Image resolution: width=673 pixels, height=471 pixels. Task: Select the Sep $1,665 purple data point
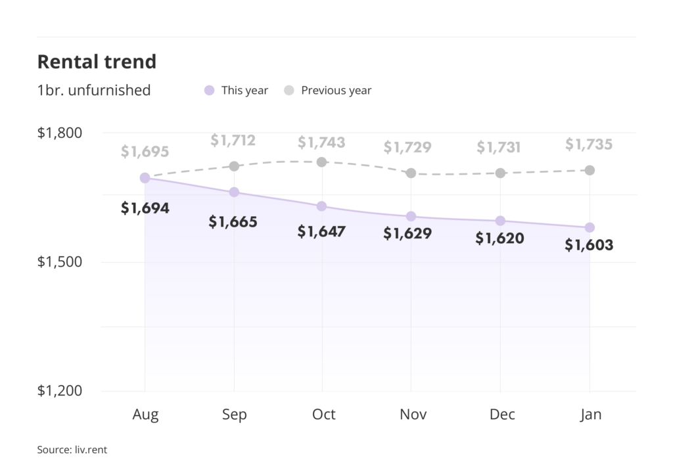pos(233,192)
